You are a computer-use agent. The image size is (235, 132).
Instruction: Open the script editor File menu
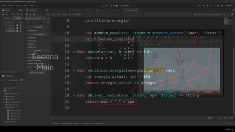[x=54, y=15]
